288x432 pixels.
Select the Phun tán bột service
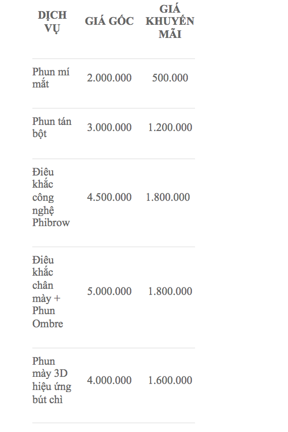[52, 127]
